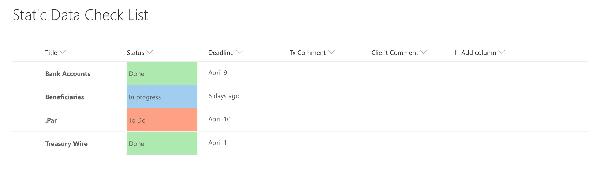Click the April 10 deadline cell
The width and height of the screenshot is (607, 173).
tap(219, 119)
